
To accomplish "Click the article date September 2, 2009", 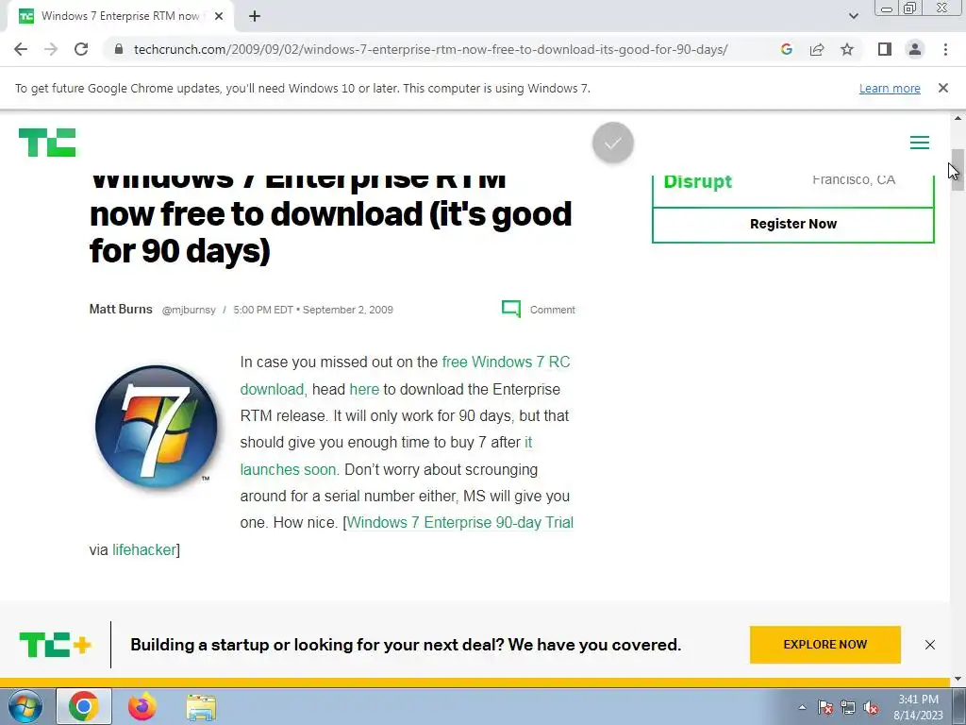I will click(347, 310).
